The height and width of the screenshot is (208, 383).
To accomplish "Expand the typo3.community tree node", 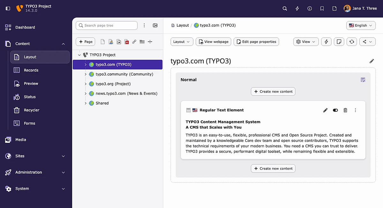I will (86, 74).
